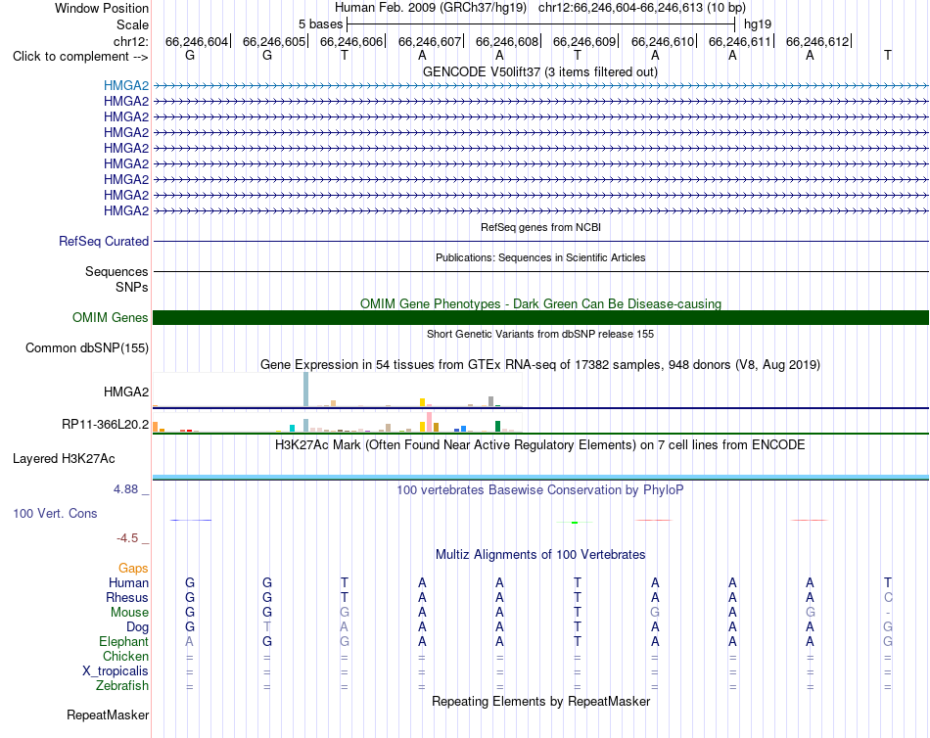Screen dimensions: 930x738
Task: Click the '5 bases' scale bar label
Action: [x=320, y=24]
